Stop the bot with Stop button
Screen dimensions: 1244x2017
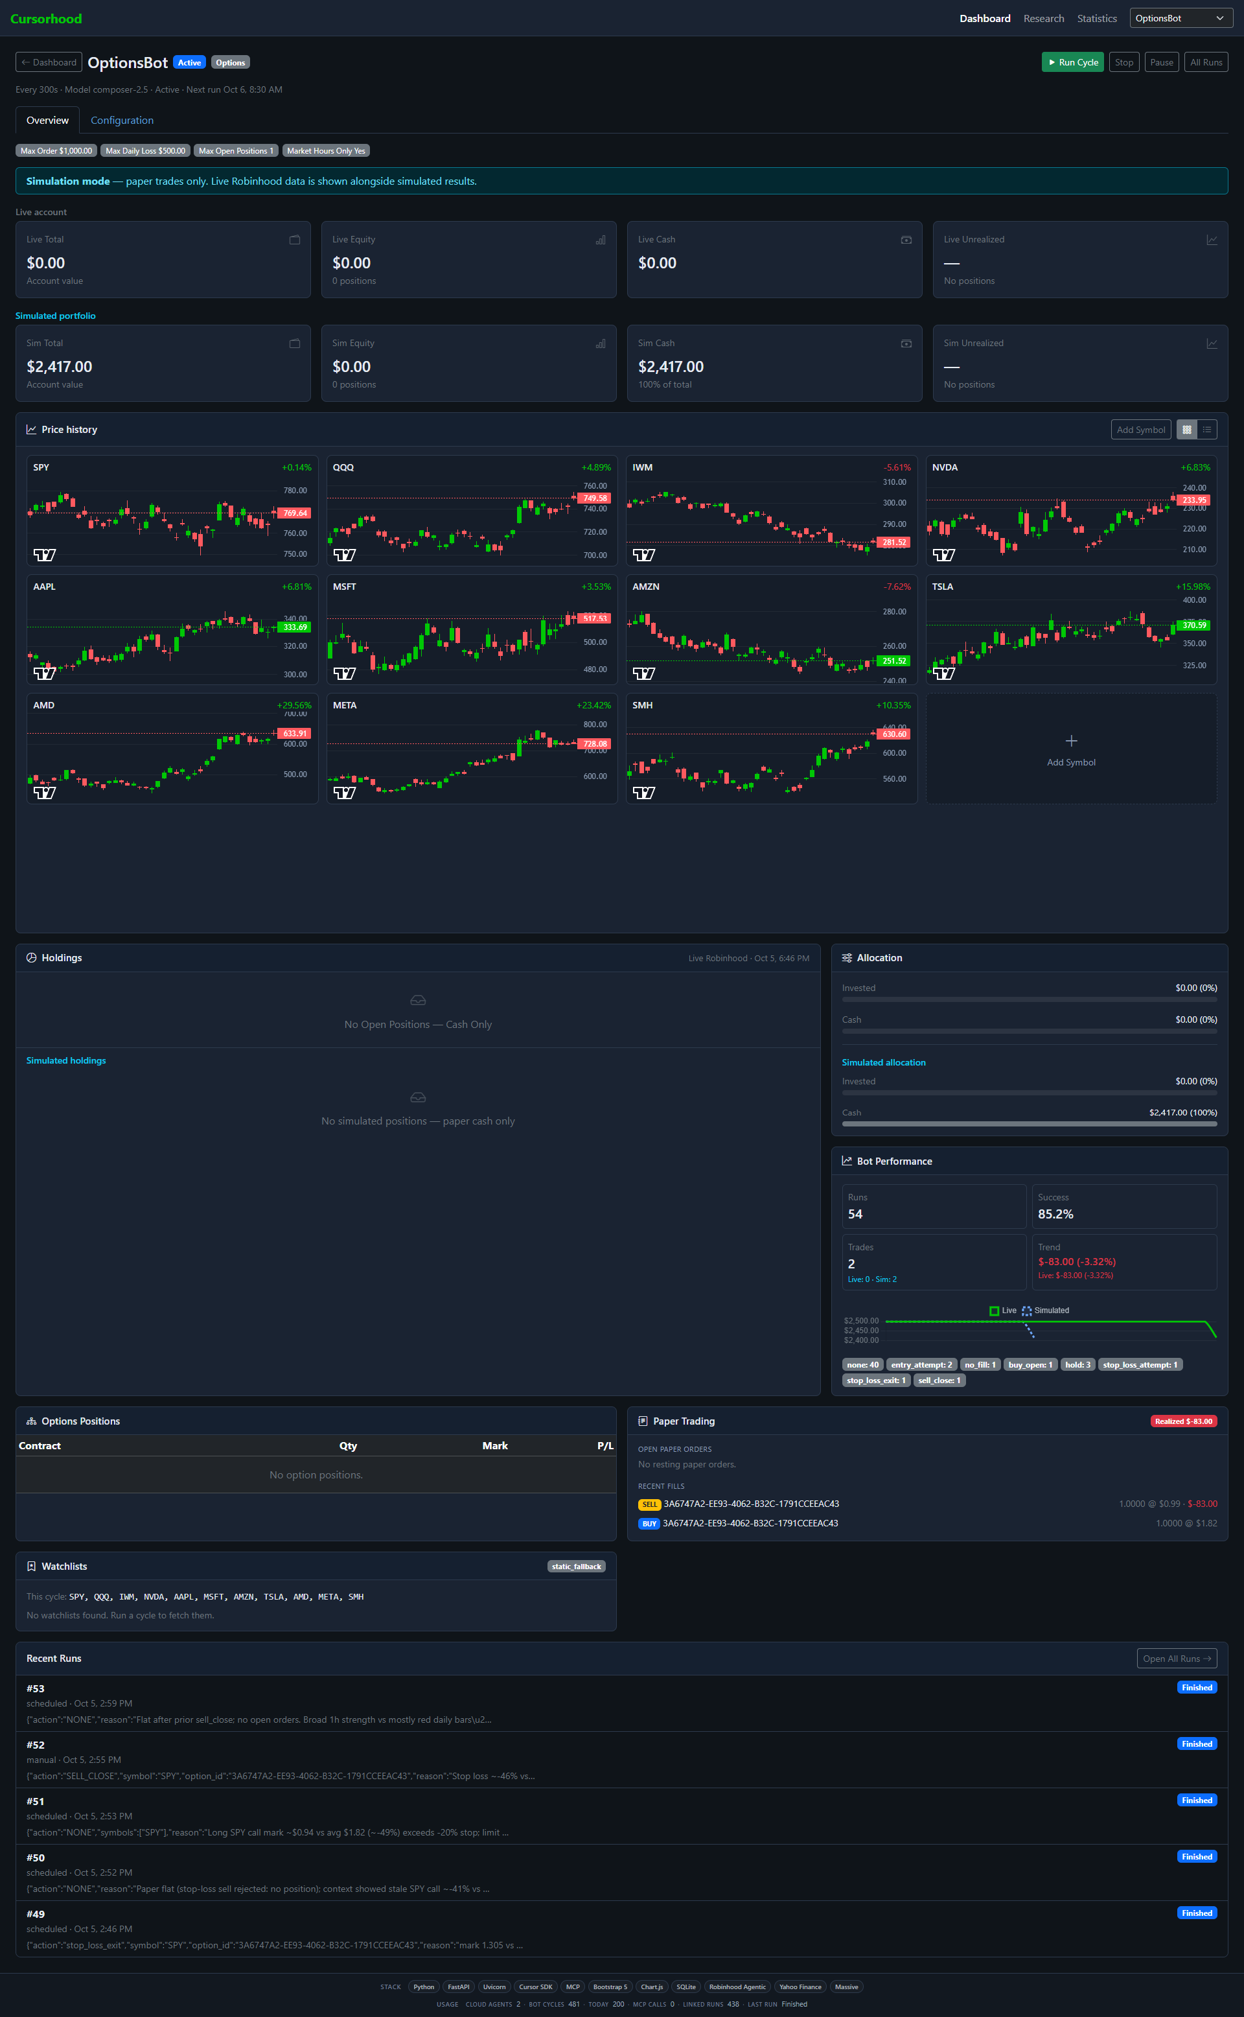point(1124,62)
